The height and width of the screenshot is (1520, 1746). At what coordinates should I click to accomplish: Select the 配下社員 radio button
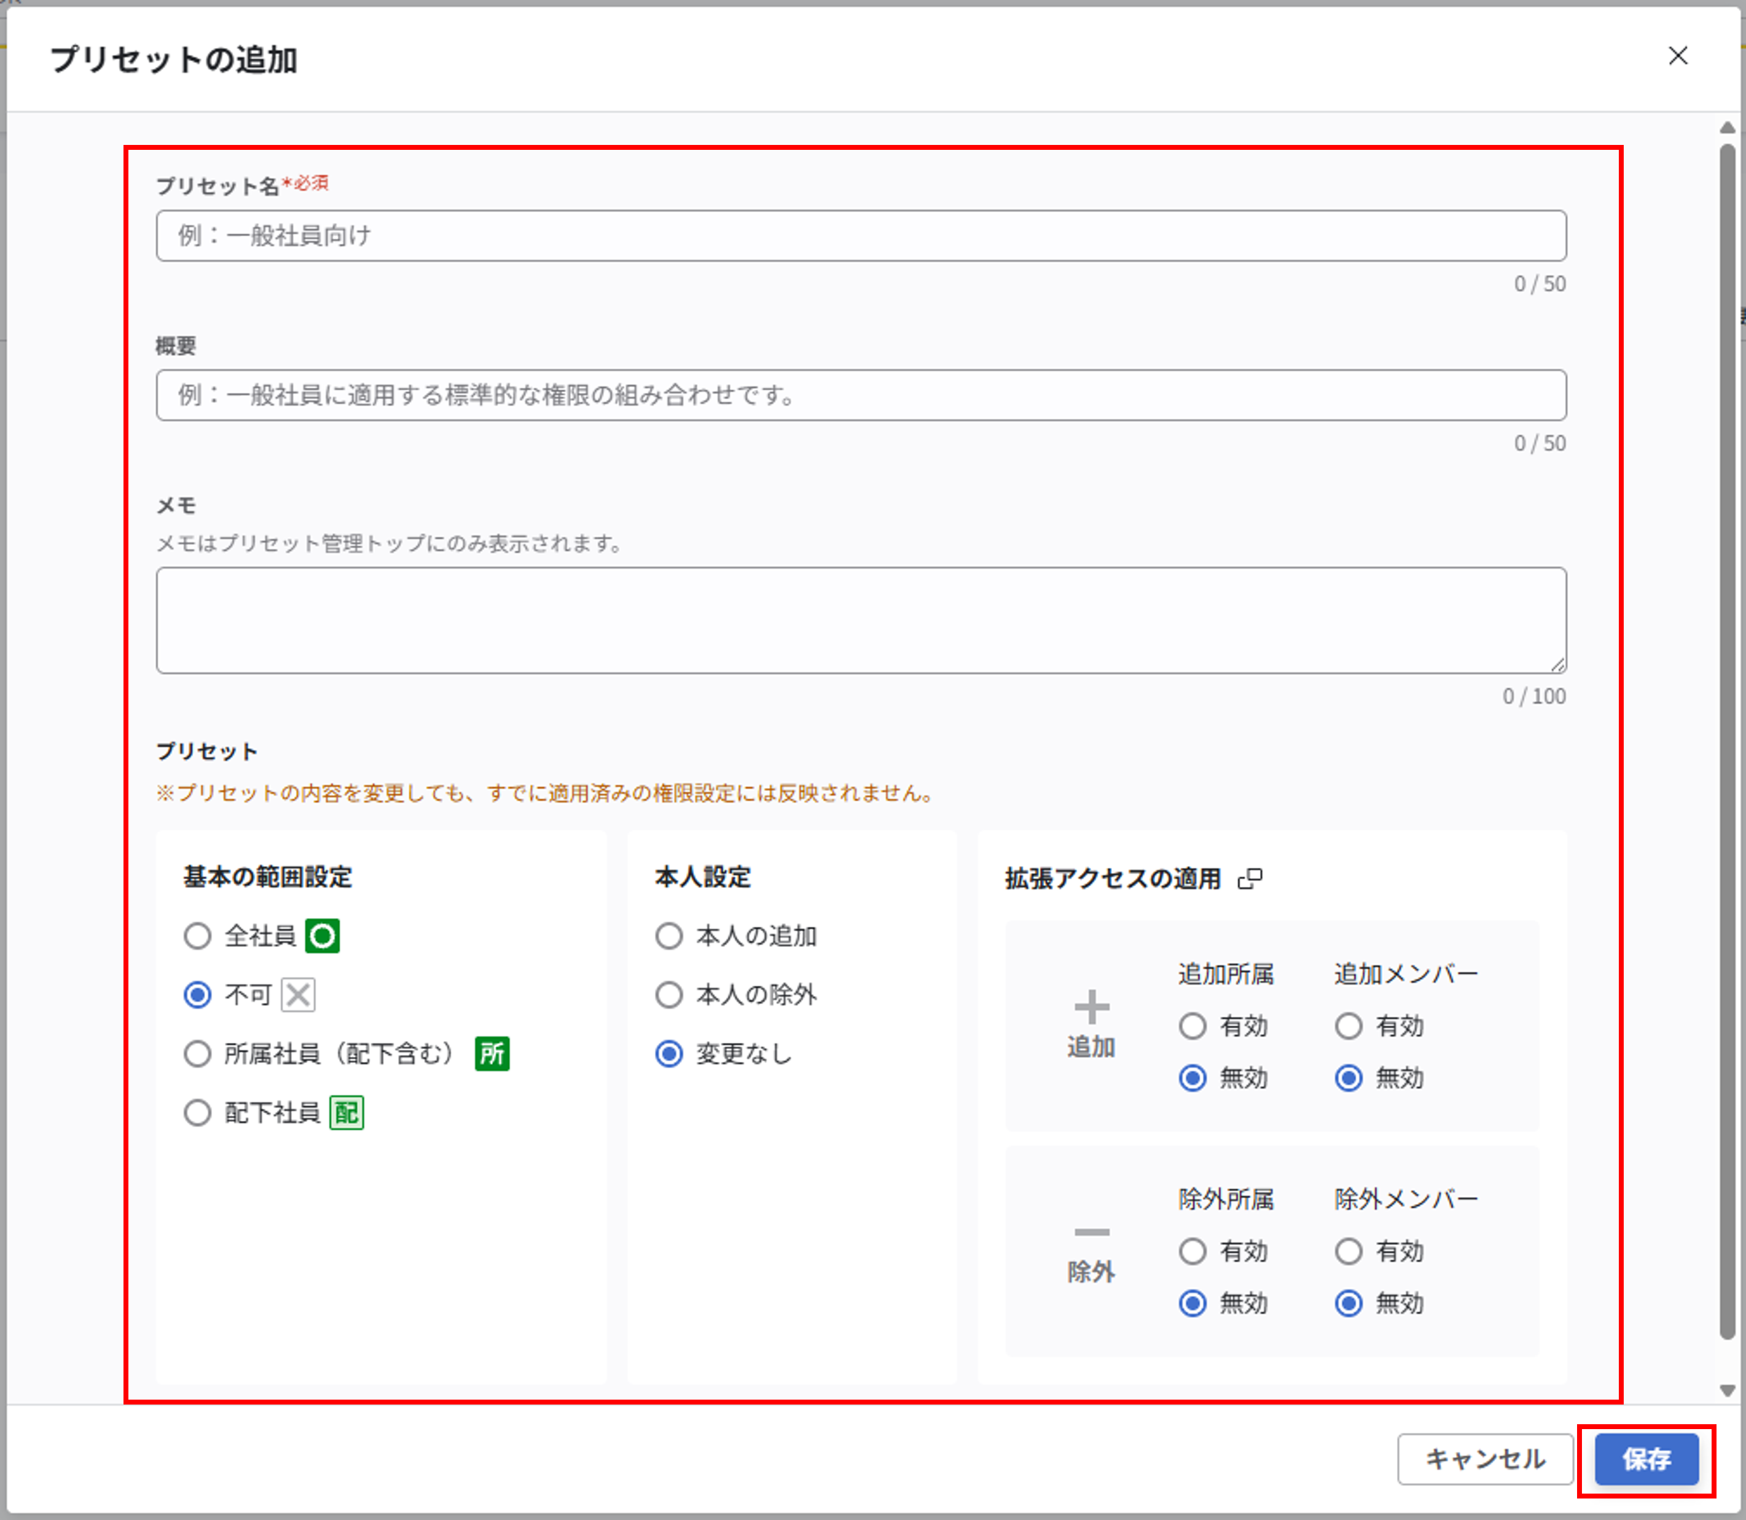click(x=198, y=1113)
